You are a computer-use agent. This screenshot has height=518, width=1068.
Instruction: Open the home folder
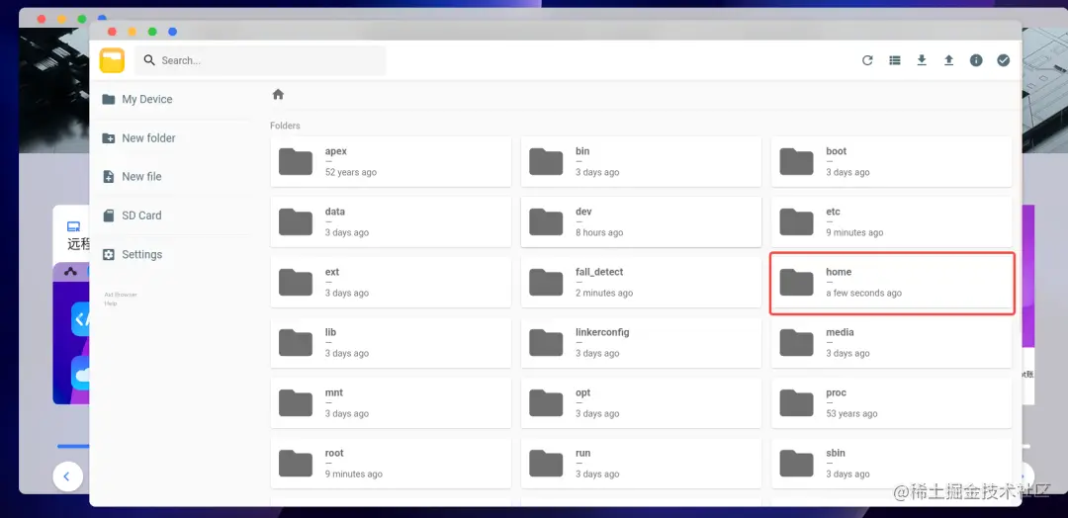[x=892, y=283]
